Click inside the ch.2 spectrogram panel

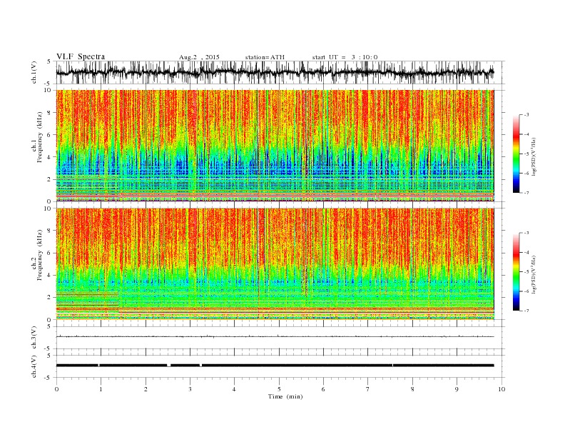(x=275, y=263)
